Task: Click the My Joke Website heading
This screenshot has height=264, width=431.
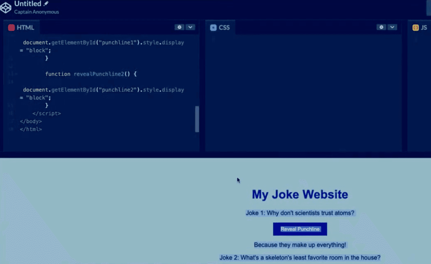Action: 300,194
